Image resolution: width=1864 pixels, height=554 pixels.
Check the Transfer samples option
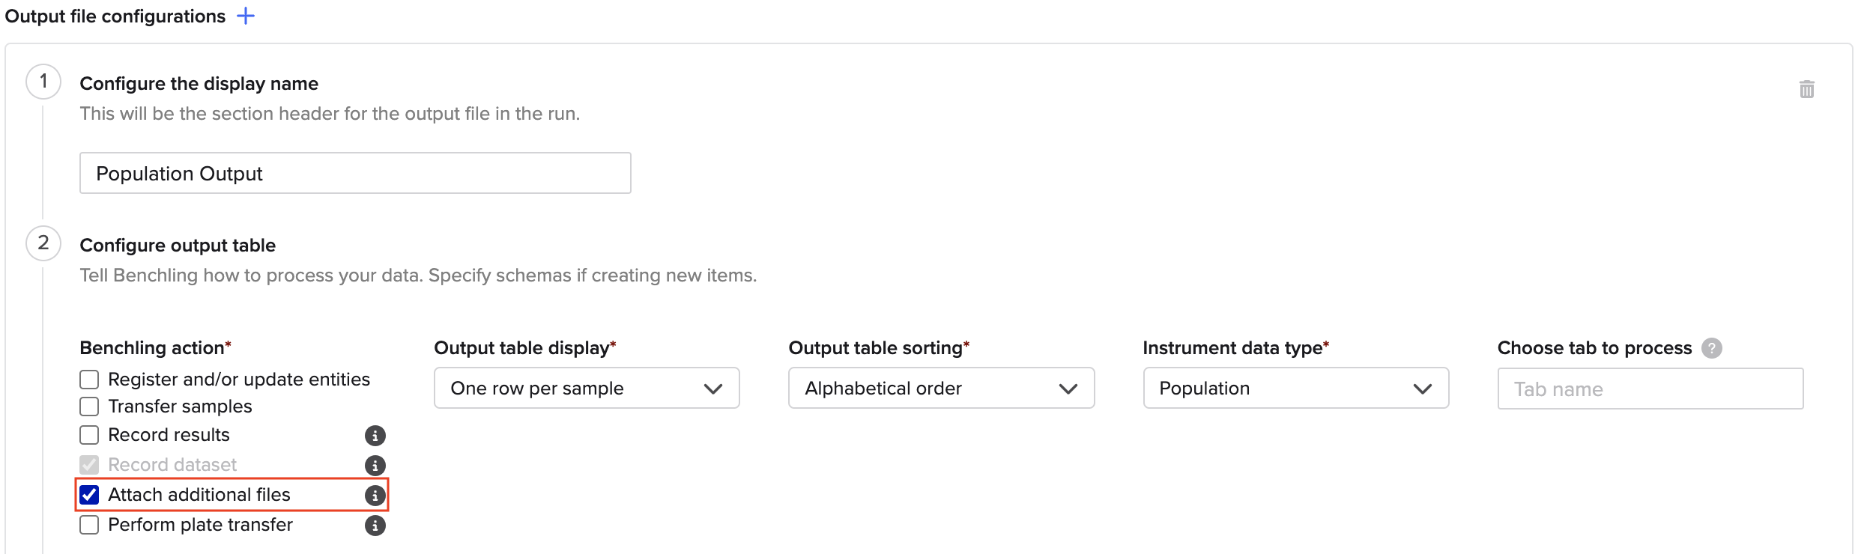click(x=88, y=406)
